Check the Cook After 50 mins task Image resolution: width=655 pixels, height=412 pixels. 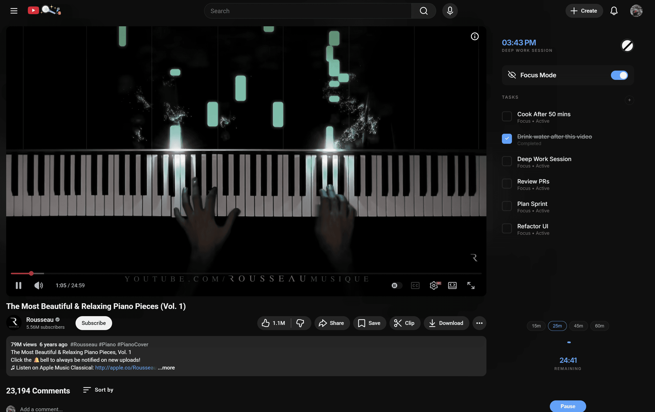click(507, 116)
